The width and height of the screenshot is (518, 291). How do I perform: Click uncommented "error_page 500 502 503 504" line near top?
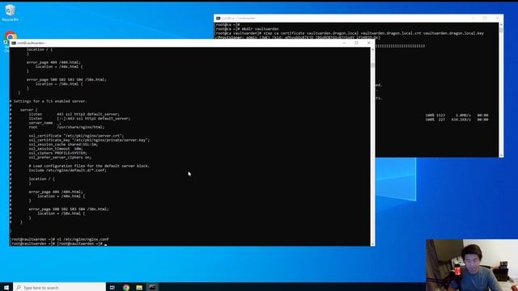(x=66, y=79)
